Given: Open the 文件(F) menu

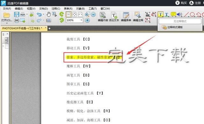Looking at the screenshot, I should pyautogui.click(x=7, y=9).
